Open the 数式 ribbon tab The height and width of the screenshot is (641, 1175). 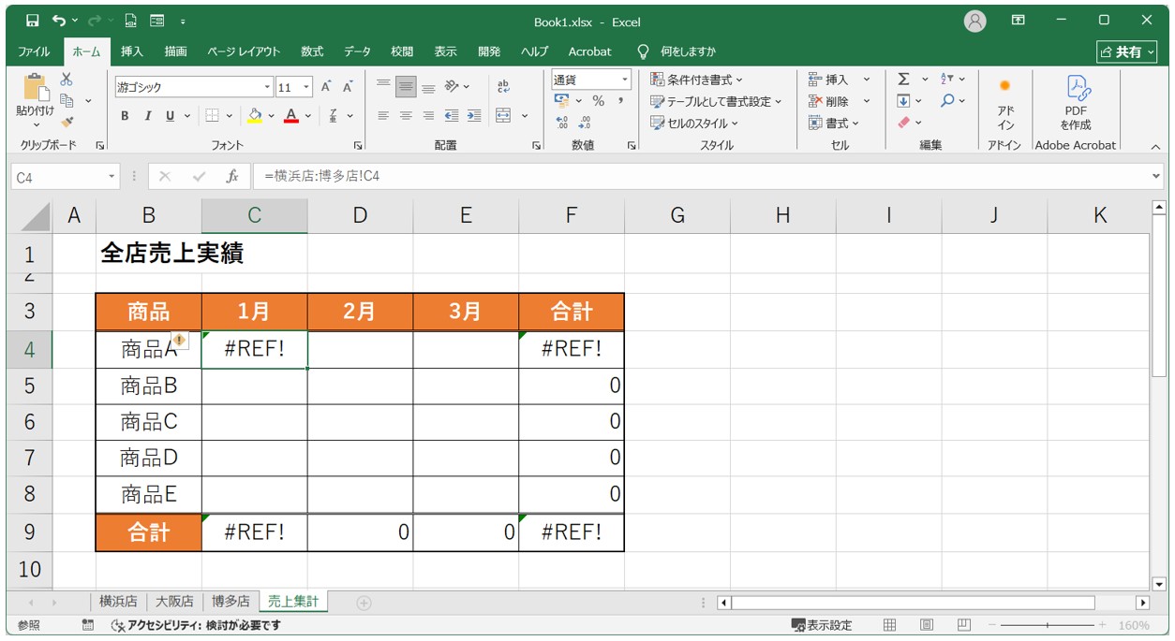[311, 51]
